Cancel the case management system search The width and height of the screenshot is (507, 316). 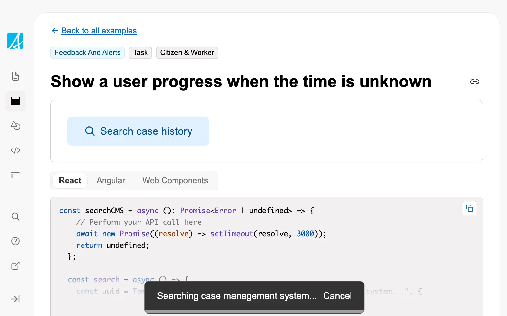pyautogui.click(x=337, y=296)
